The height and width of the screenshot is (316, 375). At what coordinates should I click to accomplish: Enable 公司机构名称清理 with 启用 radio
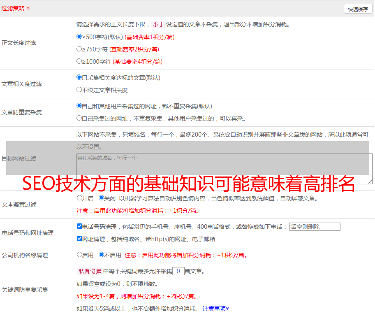click(79, 255)
